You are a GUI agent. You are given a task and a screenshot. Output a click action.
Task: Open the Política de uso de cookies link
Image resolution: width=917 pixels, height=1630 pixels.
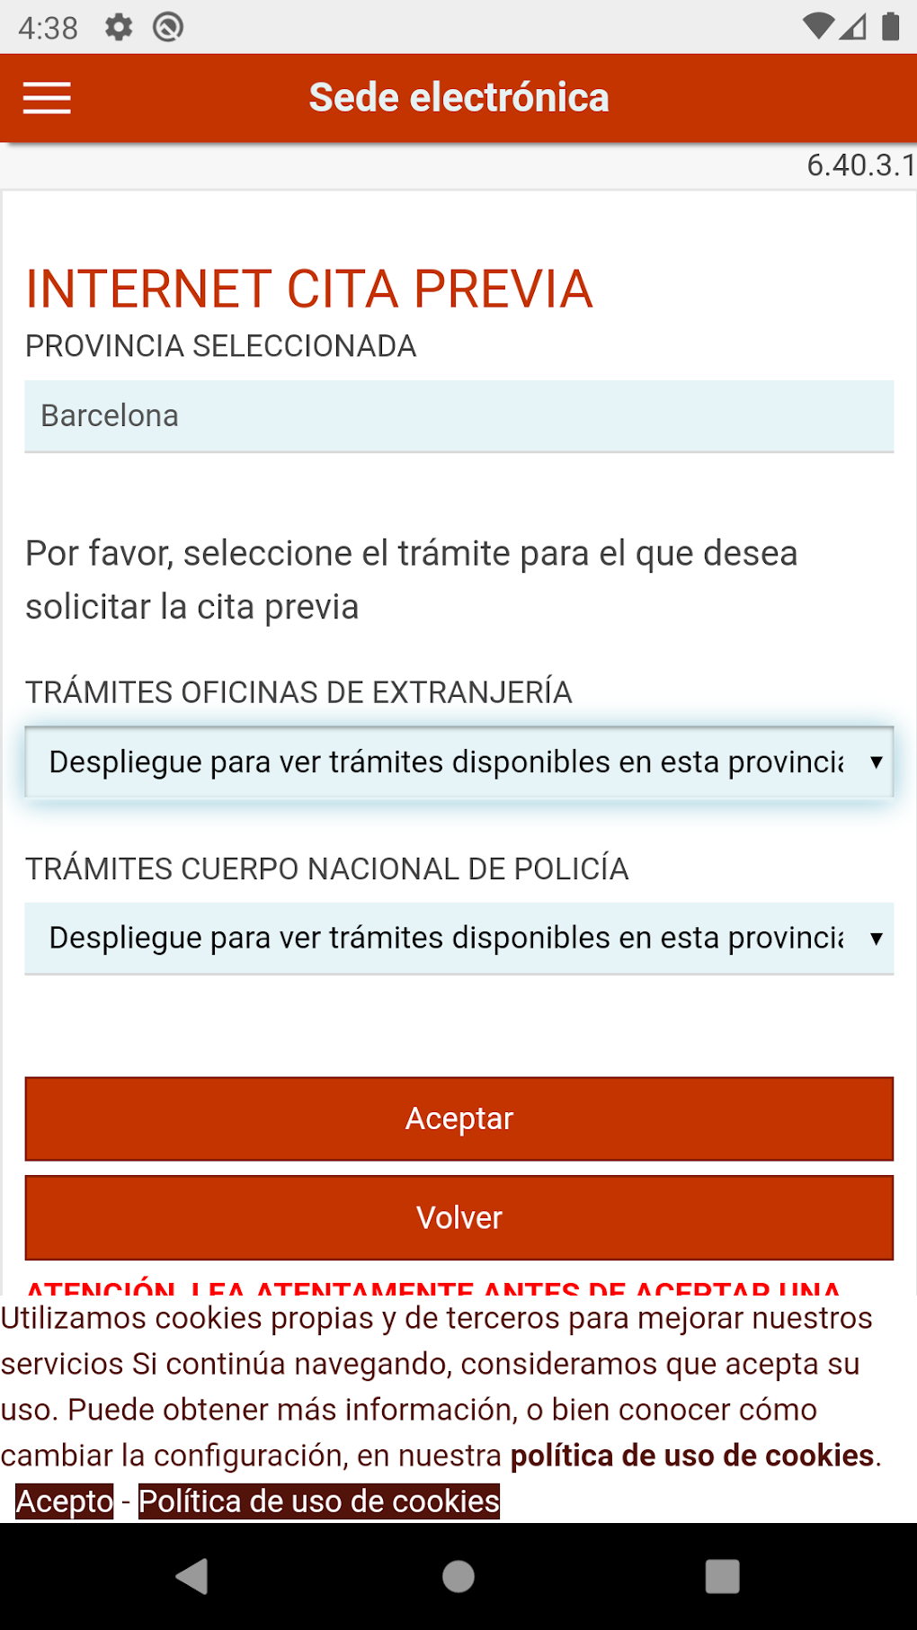point(319,1501)
